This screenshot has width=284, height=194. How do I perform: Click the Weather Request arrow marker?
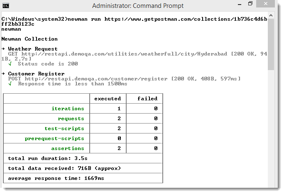pos(3,48)
